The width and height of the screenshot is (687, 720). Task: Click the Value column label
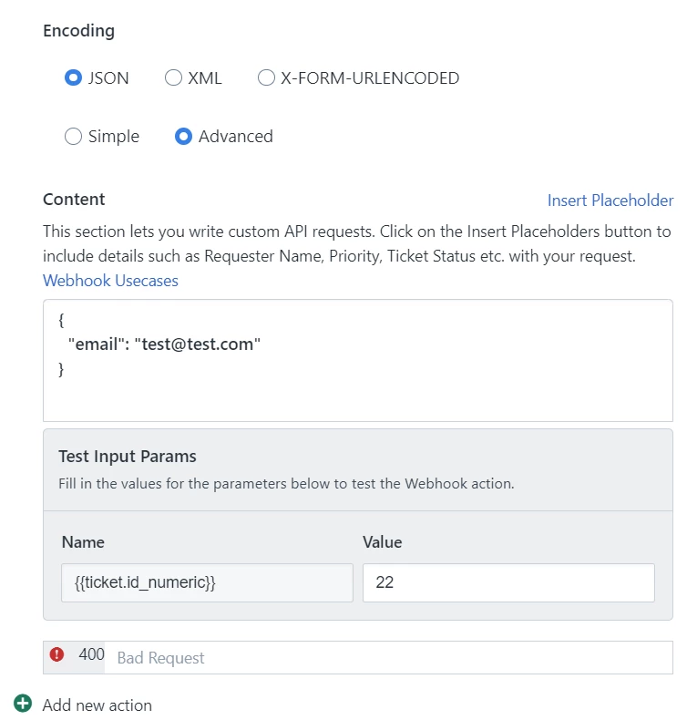pyautogui.click(x=383, y=542)
